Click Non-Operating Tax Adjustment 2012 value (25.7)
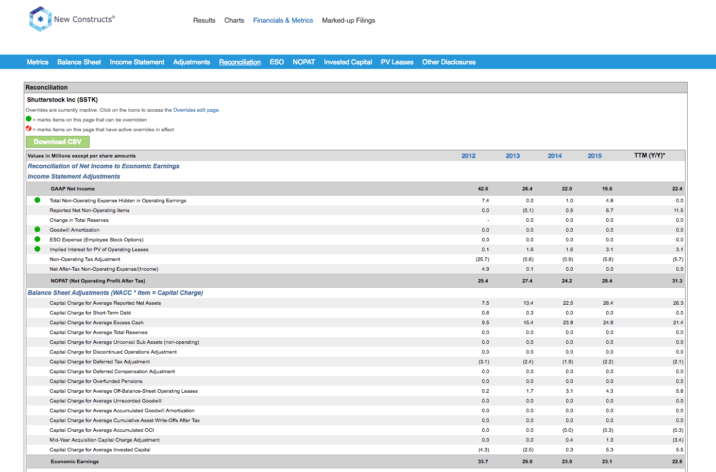Screen dimensions: 716x472 click(x=482, y=259)
